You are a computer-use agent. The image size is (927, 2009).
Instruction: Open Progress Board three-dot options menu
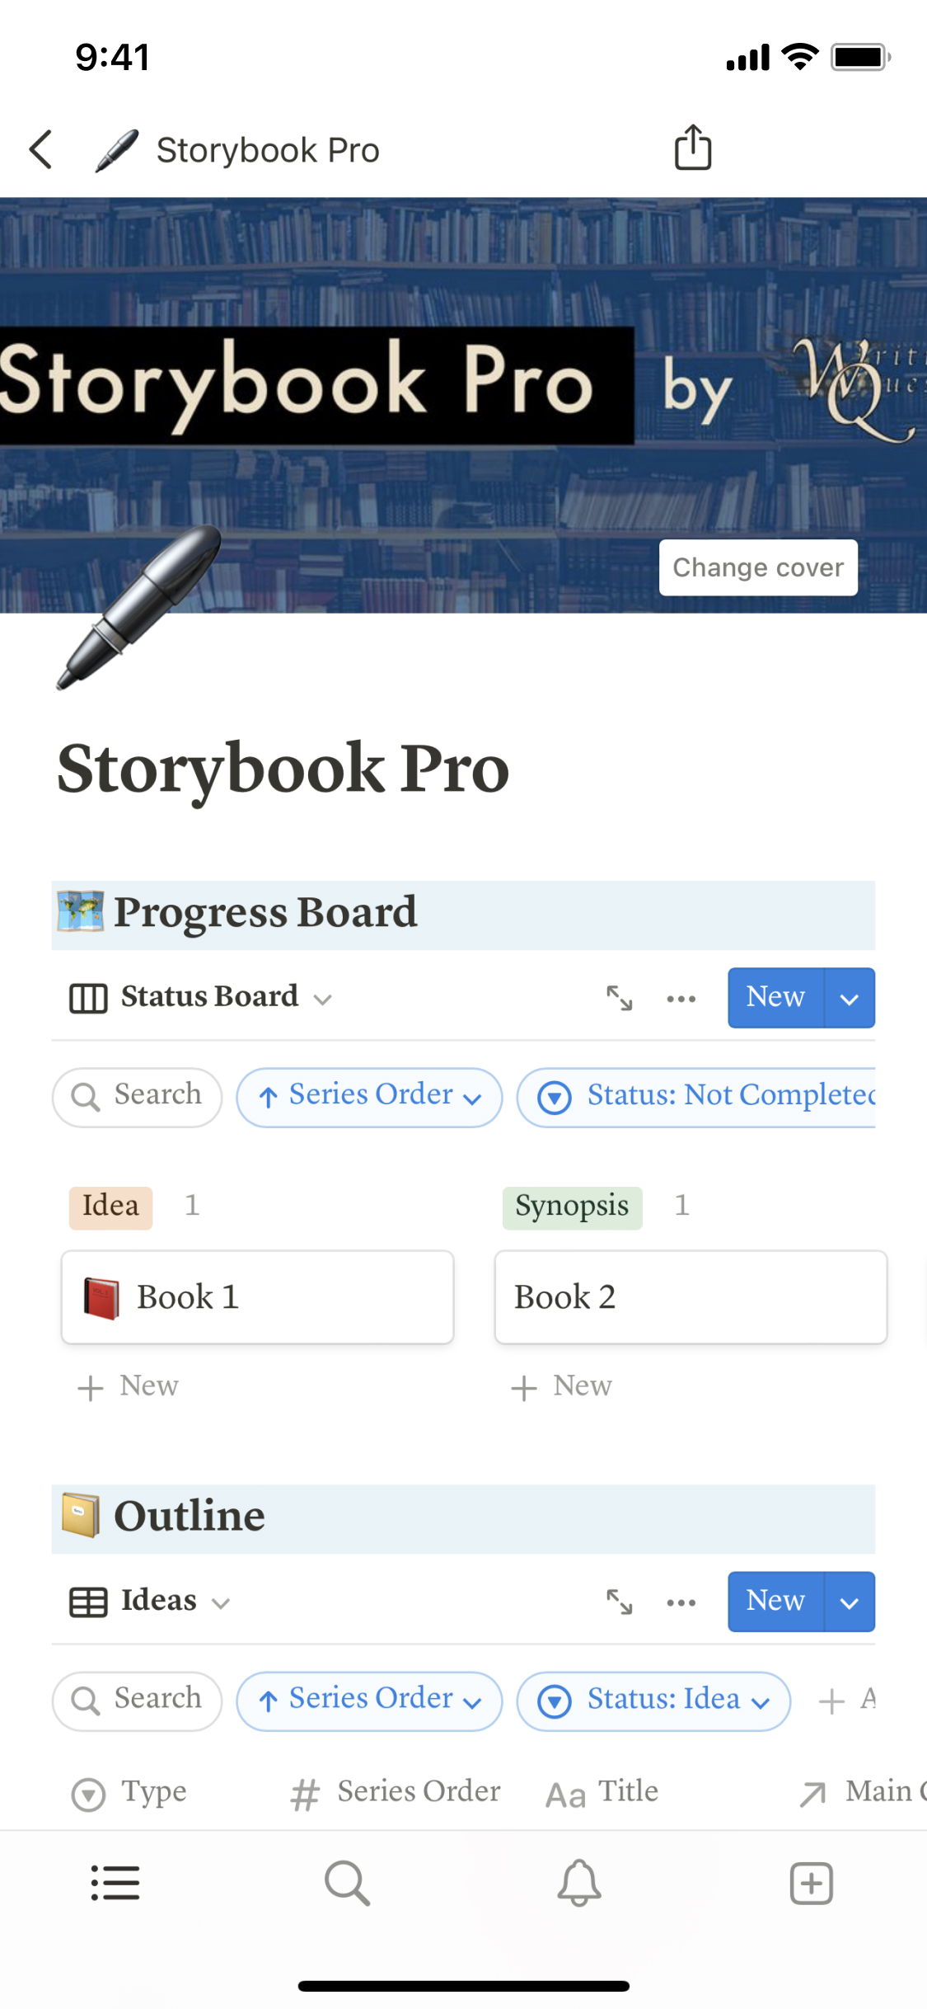click(x=681, y=998)
